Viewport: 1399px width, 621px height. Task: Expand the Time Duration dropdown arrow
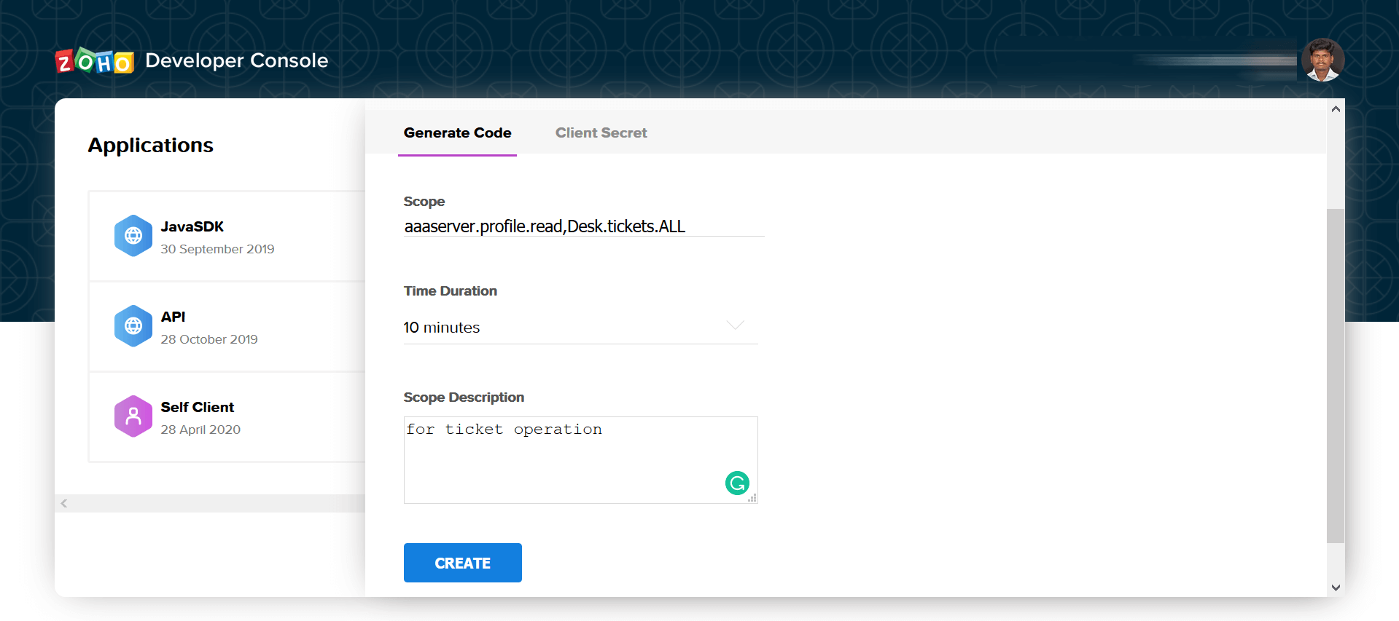tap(735, 325)
